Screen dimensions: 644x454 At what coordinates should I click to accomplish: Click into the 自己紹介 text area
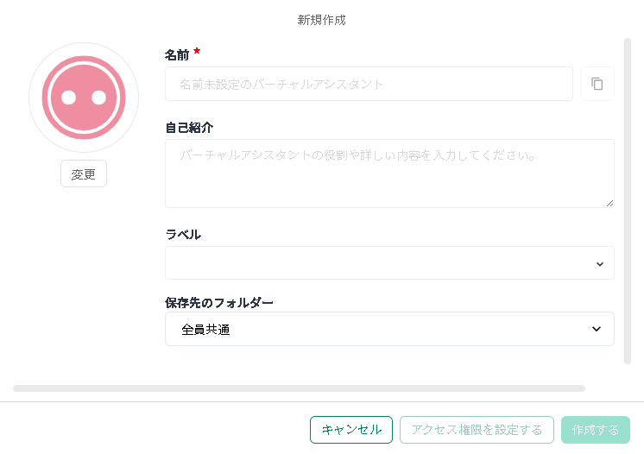coord(389,173)
